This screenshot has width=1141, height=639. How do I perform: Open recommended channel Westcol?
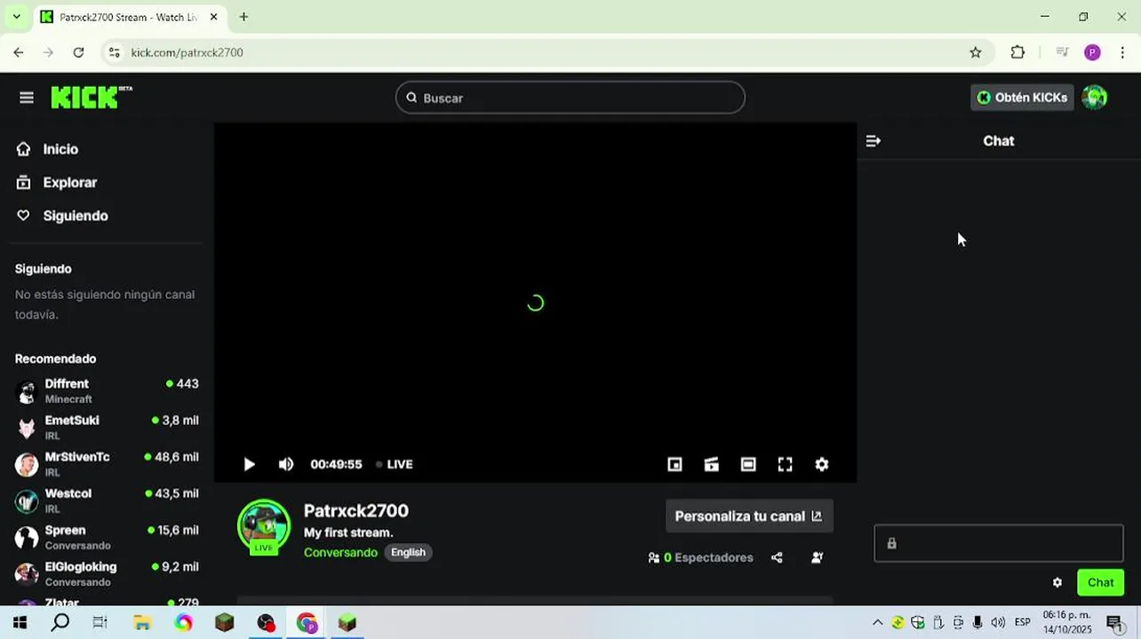(107, 500)
